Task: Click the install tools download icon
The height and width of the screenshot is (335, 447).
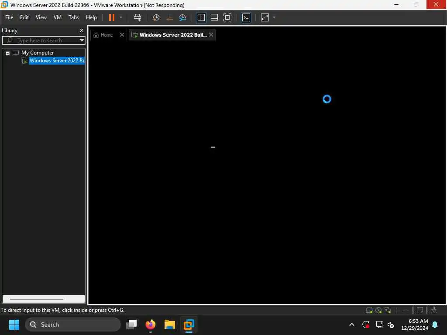Action: (433, 310)
